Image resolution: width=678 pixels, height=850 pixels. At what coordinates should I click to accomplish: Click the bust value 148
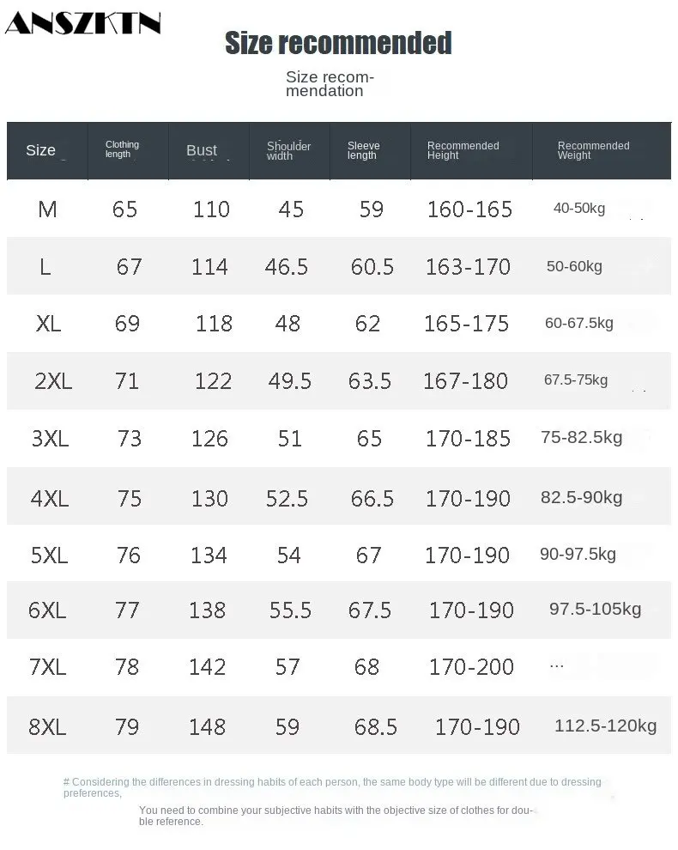point(207,727)
